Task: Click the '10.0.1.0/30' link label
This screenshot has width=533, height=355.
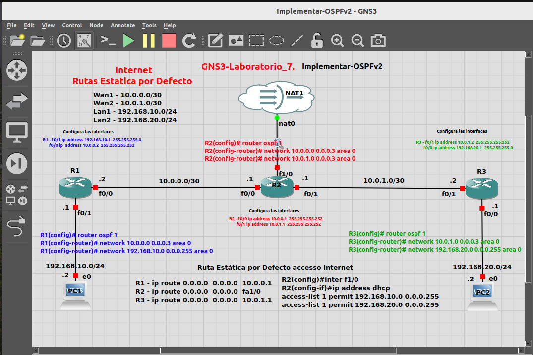Action: point(384,181)
